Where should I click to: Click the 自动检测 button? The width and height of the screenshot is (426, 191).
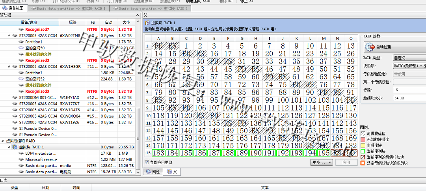(x=395, y=47)
